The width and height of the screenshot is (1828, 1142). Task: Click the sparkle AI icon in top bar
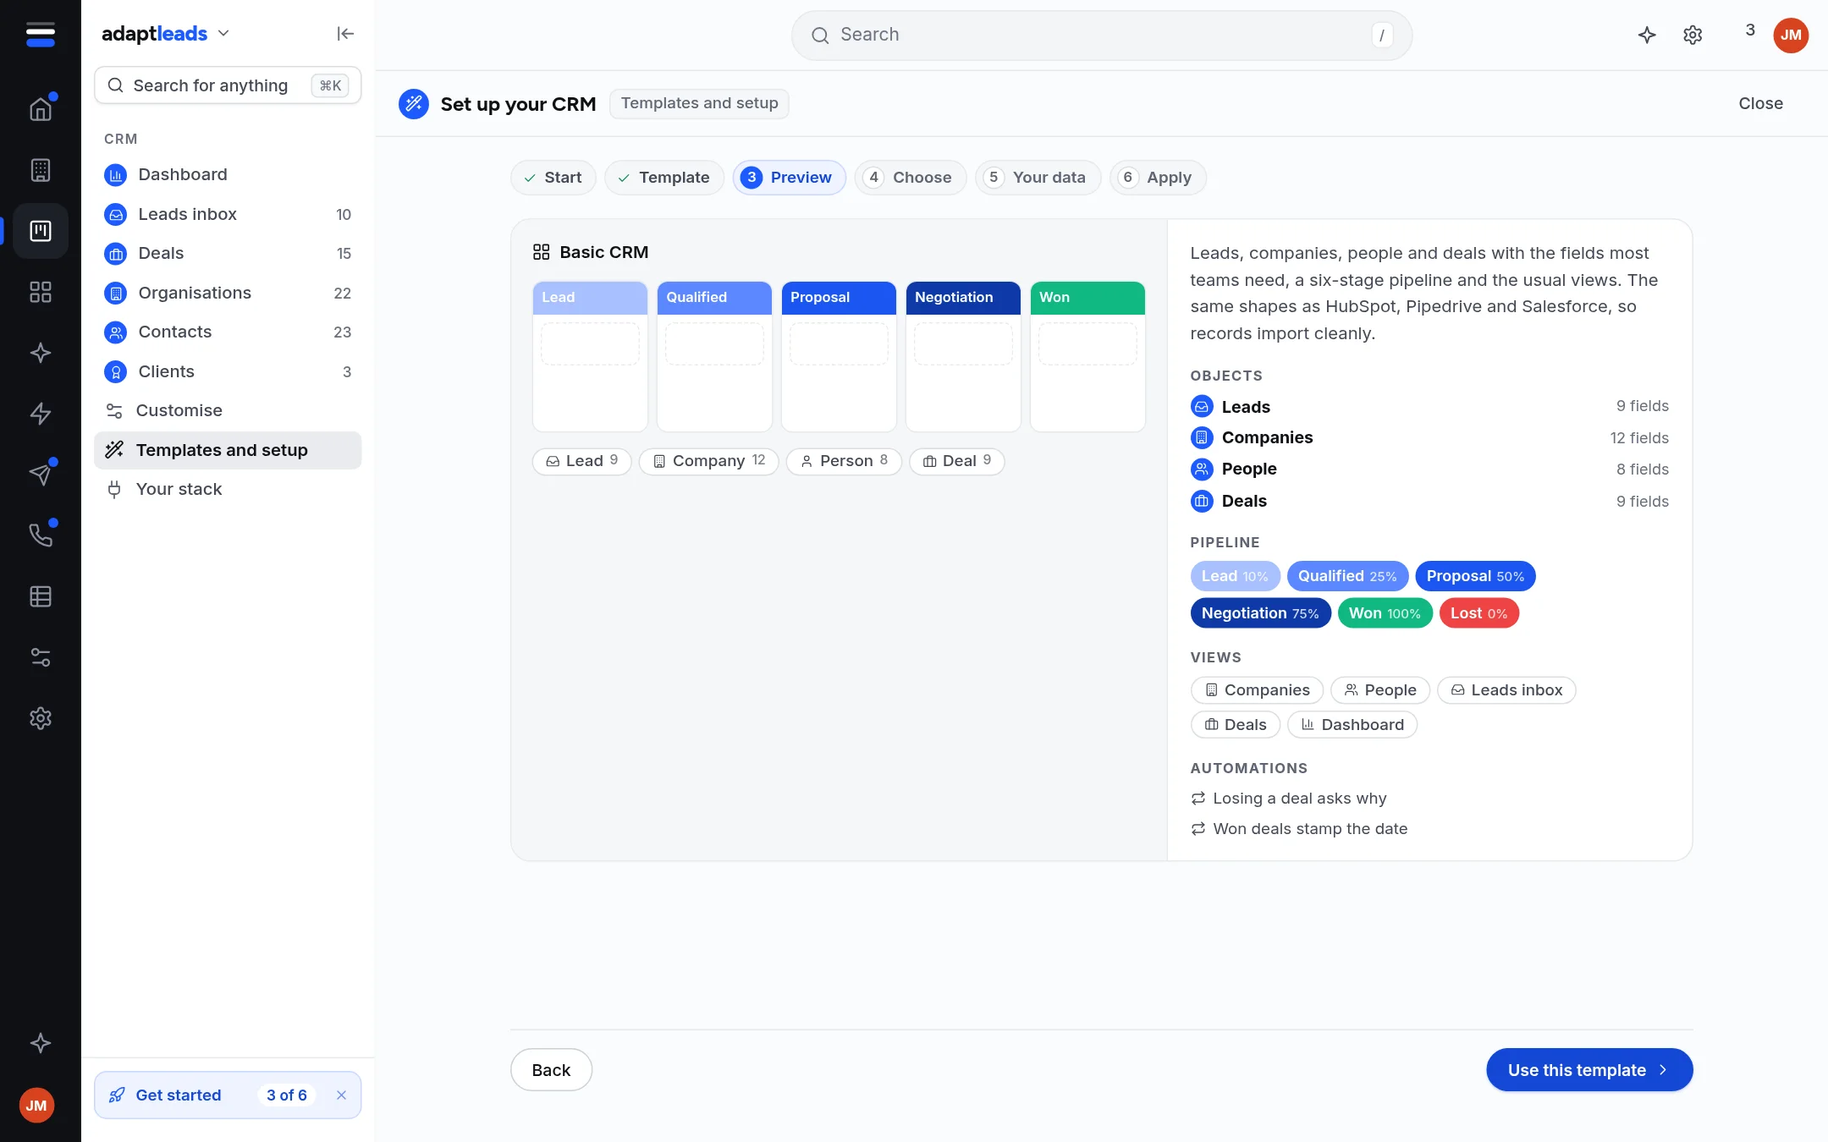(x=1647, y=35)
